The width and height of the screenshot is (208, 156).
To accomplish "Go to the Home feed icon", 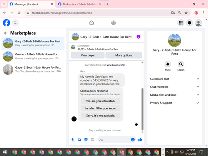I will 92,23.
